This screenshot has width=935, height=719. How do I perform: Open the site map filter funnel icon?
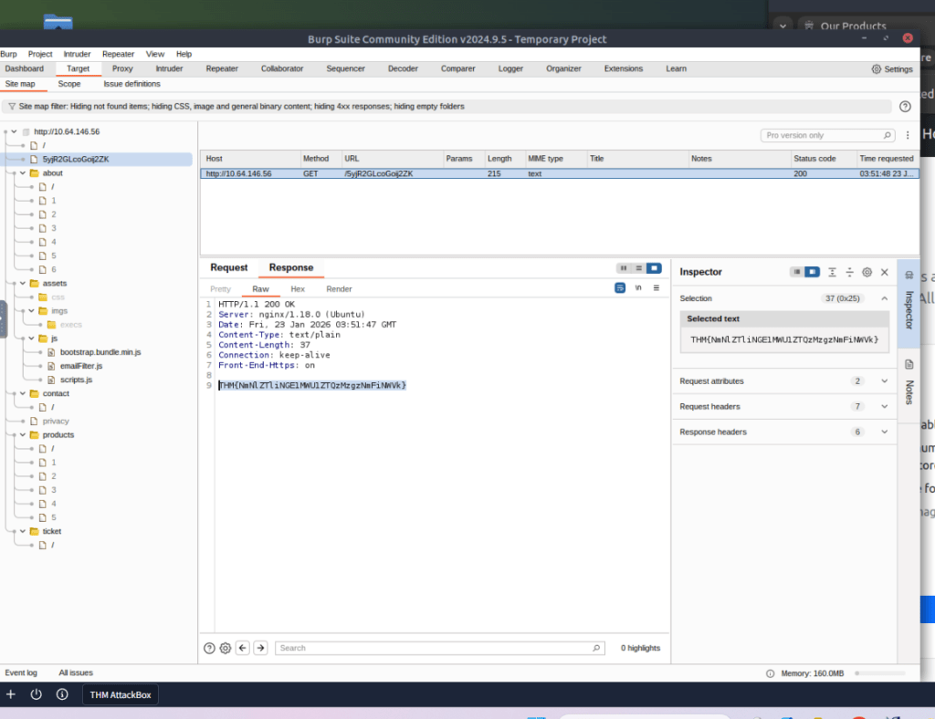click(11, 107)
